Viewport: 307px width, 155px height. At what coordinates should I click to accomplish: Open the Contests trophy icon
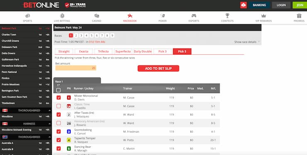(x=227, y=15)
